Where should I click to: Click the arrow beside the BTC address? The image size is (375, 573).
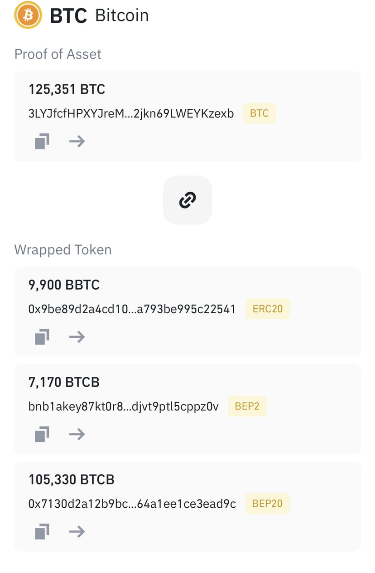tap(77, 141)
